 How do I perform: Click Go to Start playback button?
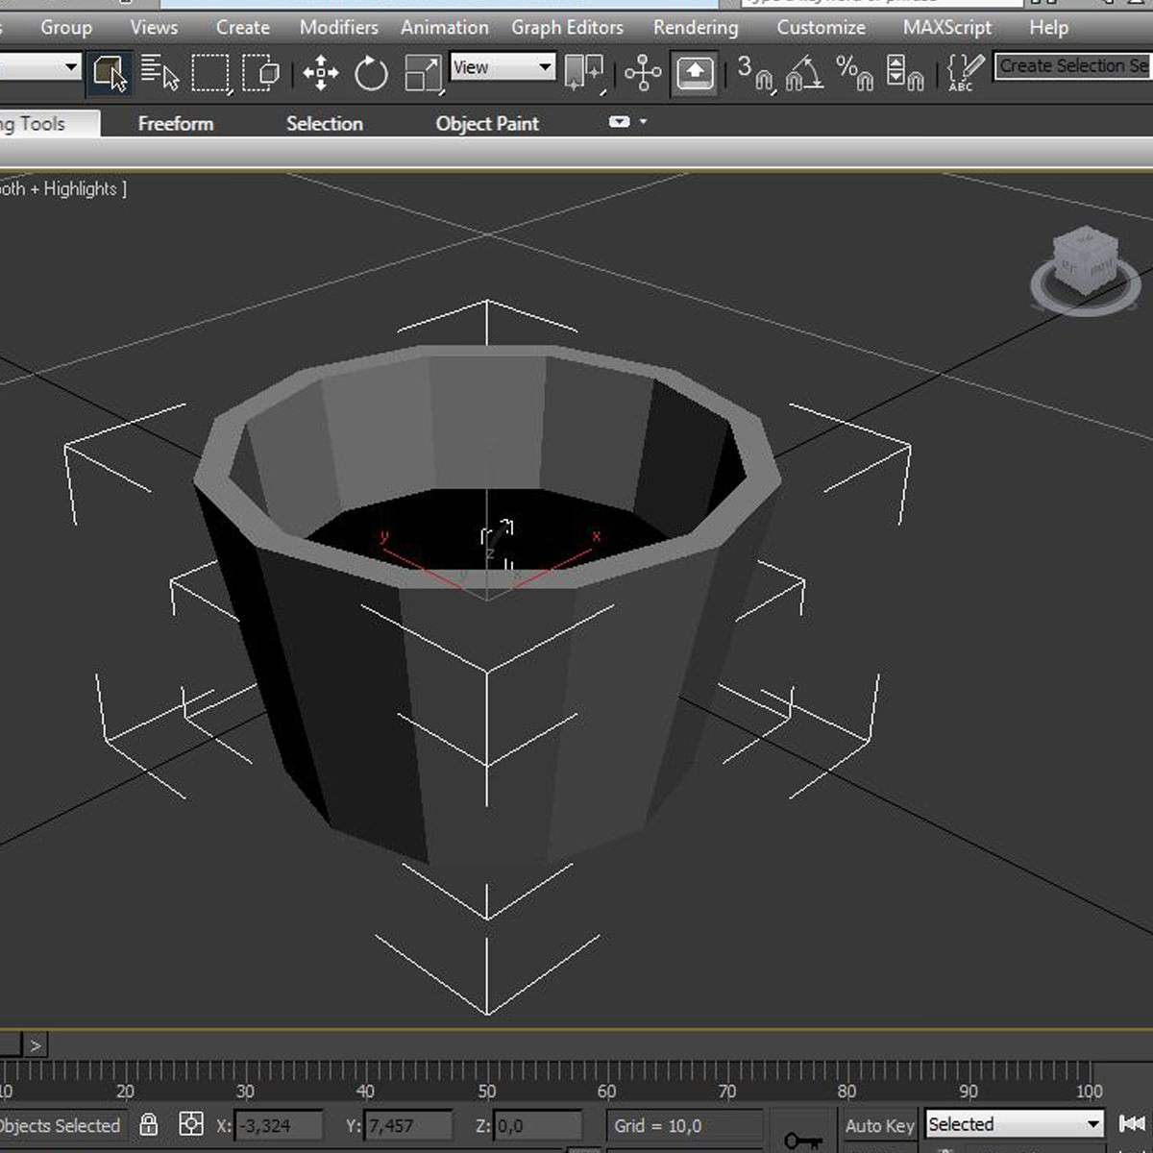point(1133,1123)
